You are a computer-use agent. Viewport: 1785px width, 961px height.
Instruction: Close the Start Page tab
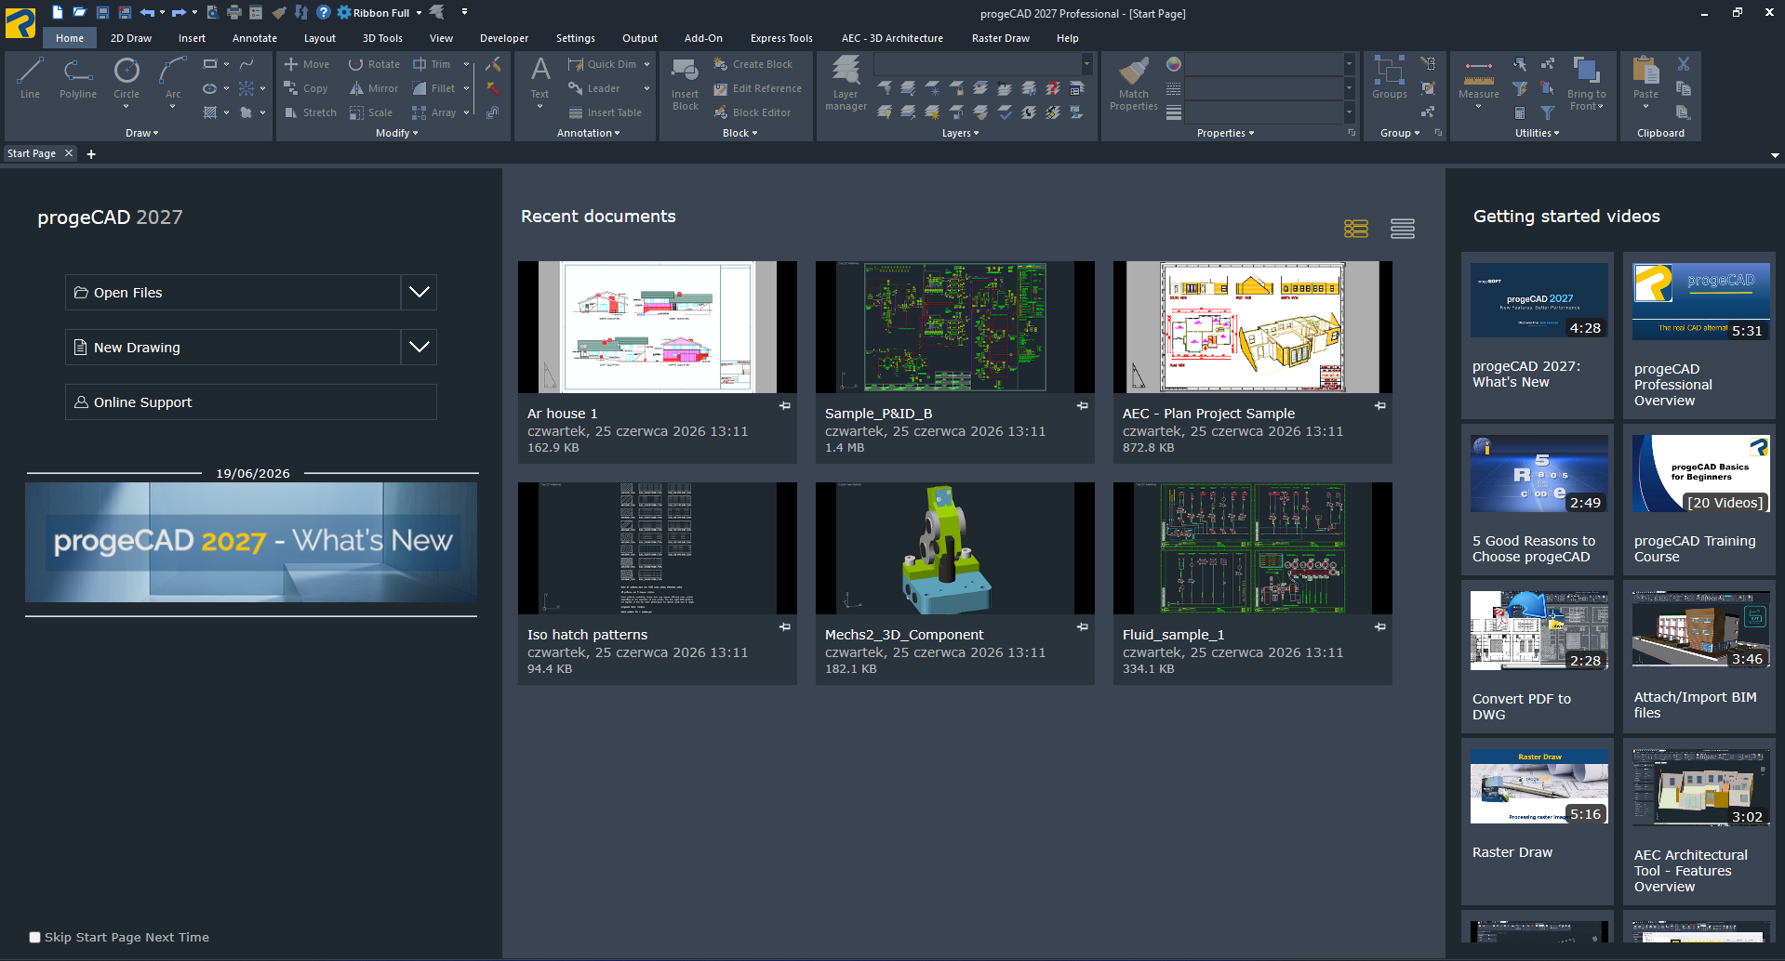coord(69,153)
